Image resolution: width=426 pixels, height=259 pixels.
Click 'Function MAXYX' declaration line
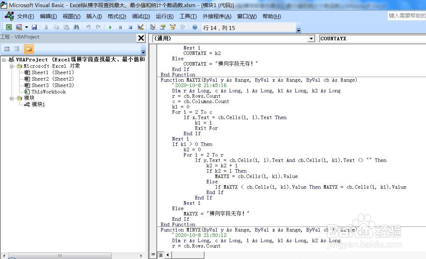[259, 80]
